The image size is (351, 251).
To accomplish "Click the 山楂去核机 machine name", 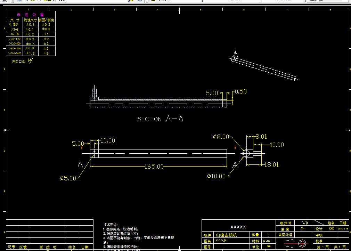I will point(226,235).
